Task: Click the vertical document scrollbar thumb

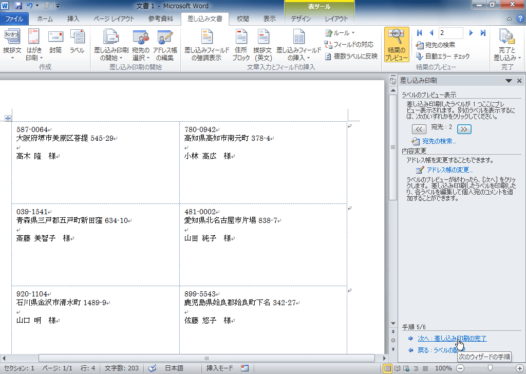Action: (393, 147)
